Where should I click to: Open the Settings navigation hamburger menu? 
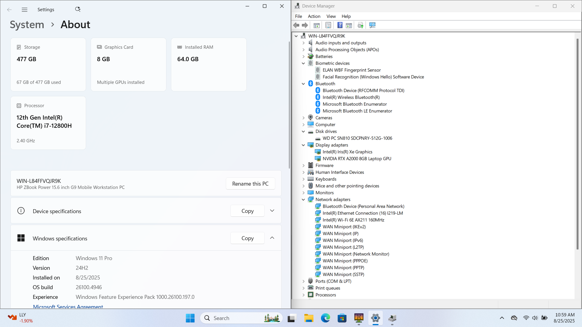25,10
